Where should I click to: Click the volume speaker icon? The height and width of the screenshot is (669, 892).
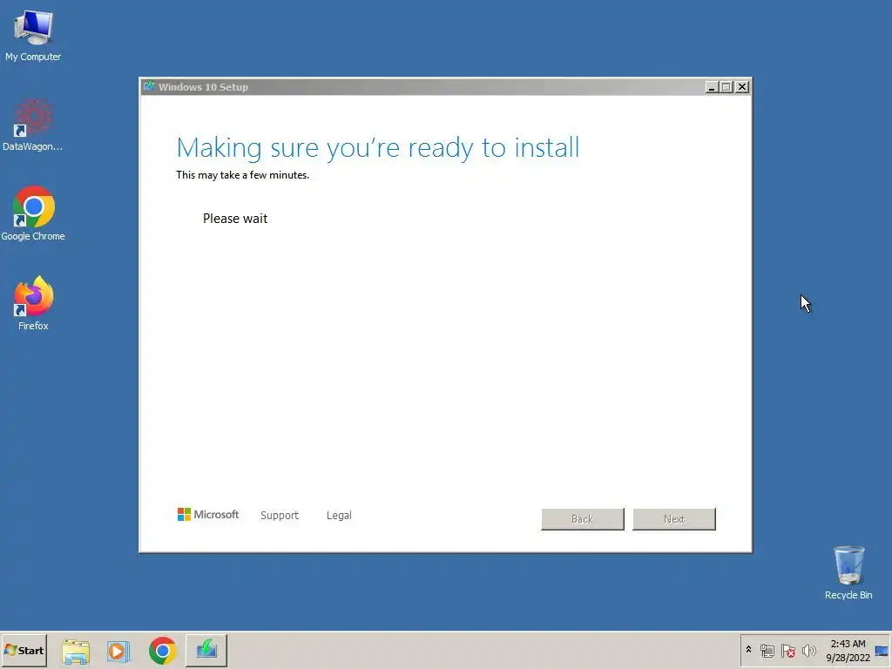[808, 650]
